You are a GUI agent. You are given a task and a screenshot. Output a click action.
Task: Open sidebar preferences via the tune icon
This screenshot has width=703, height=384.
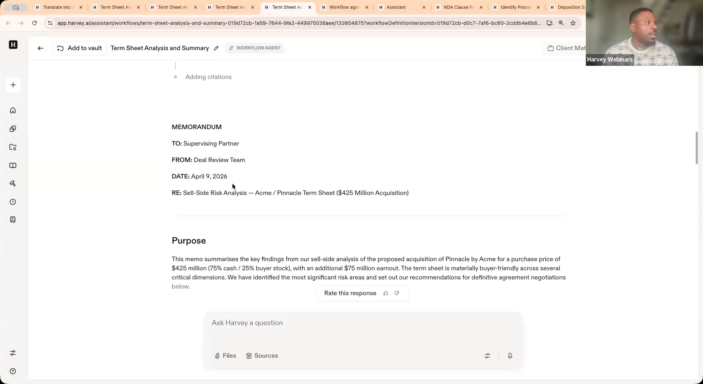(13, 353)
